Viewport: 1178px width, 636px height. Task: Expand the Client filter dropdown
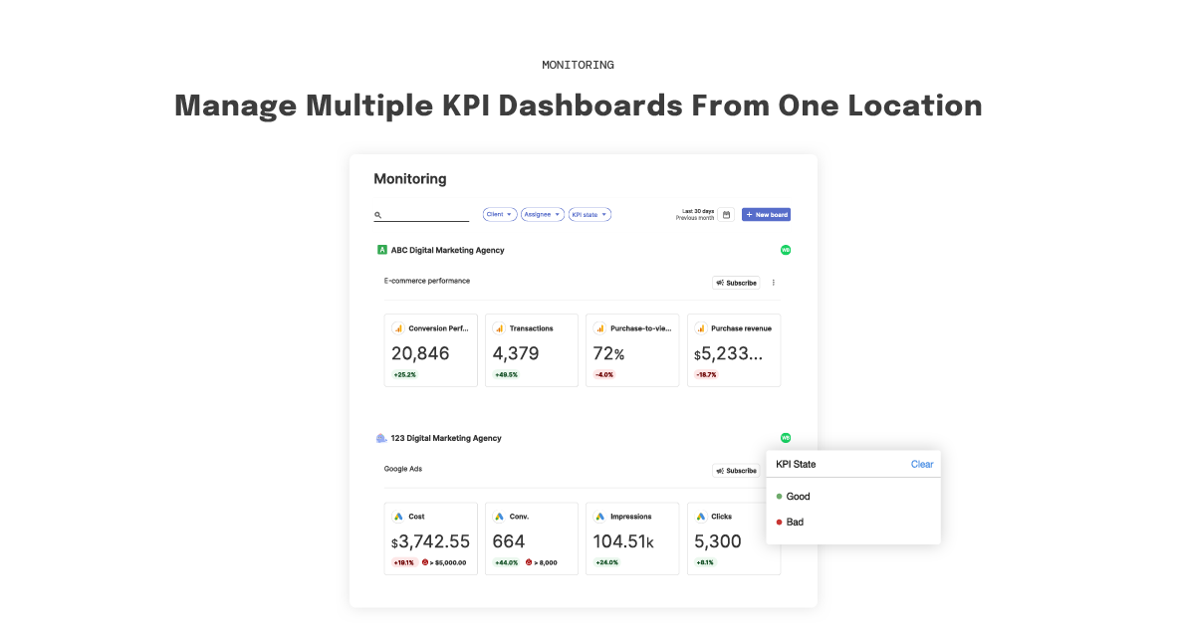click(x=499, y=214)
